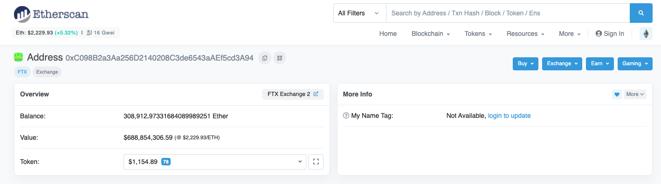The height and width of the screenshot is (184, 661).
Task: Expand token holdings fullscreen icon
Action: pyautogui.click(x=316, y=162)
